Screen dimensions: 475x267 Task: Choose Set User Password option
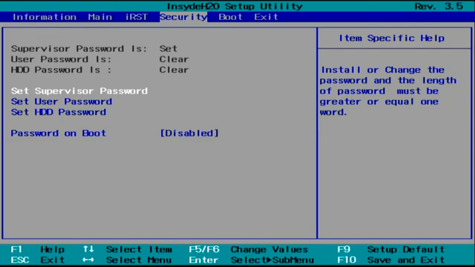(62, 102)
